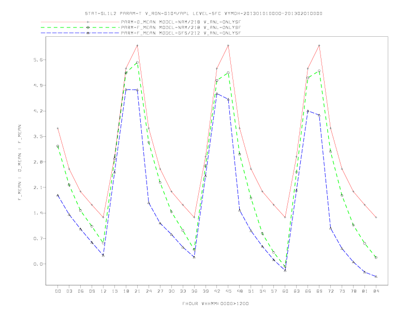Click the y-axis tick label 1.4

[38, 213]
